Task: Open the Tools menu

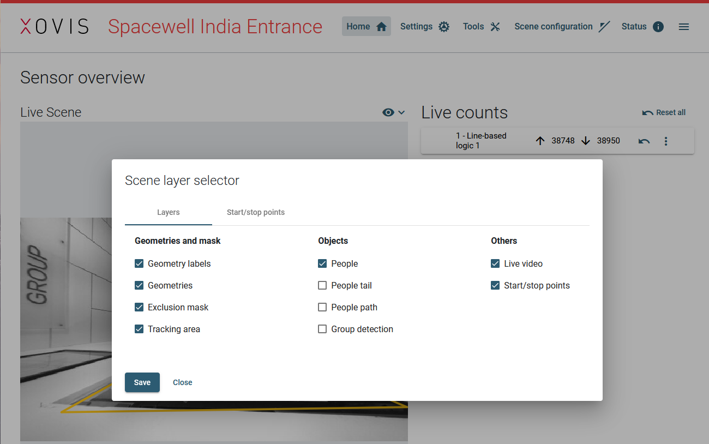Action: coord(482,26)
